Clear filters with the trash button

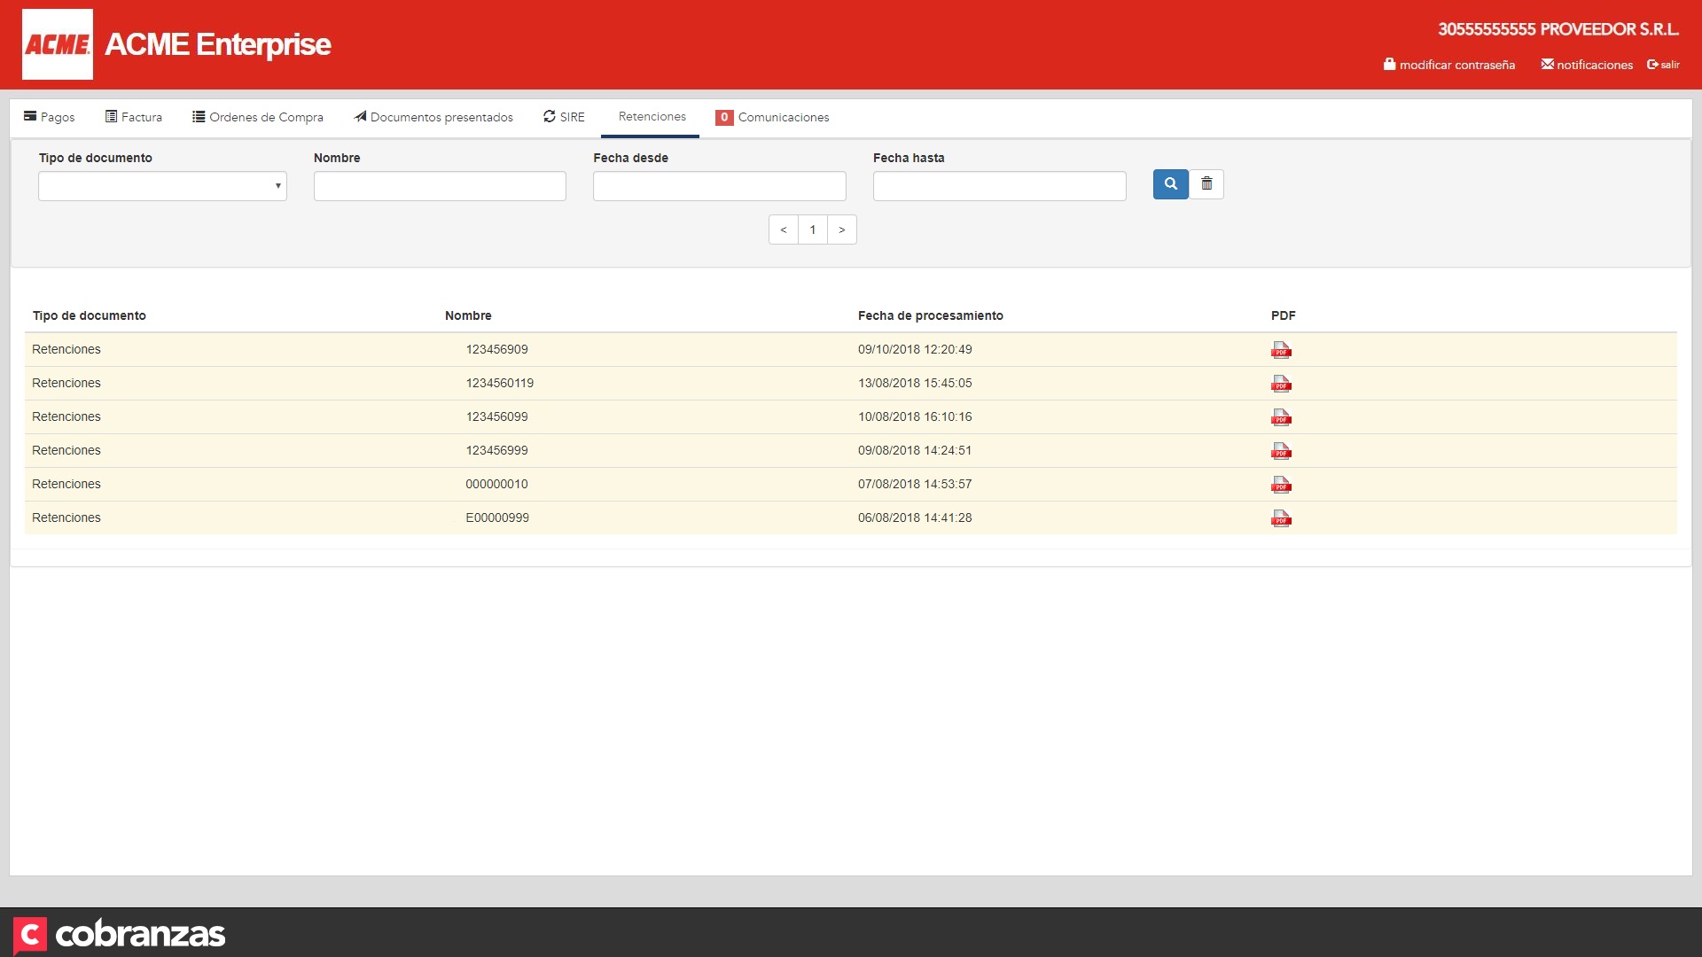pyautogui.click(x=1206, y=184)
